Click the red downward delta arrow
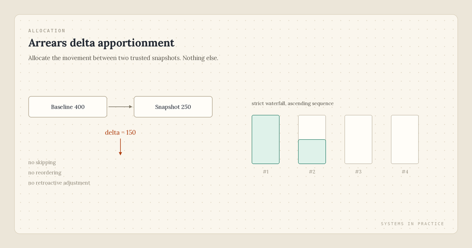 [120, 147]
